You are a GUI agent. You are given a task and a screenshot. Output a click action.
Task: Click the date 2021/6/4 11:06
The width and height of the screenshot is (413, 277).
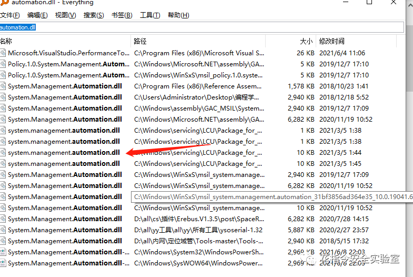[342, 53]
